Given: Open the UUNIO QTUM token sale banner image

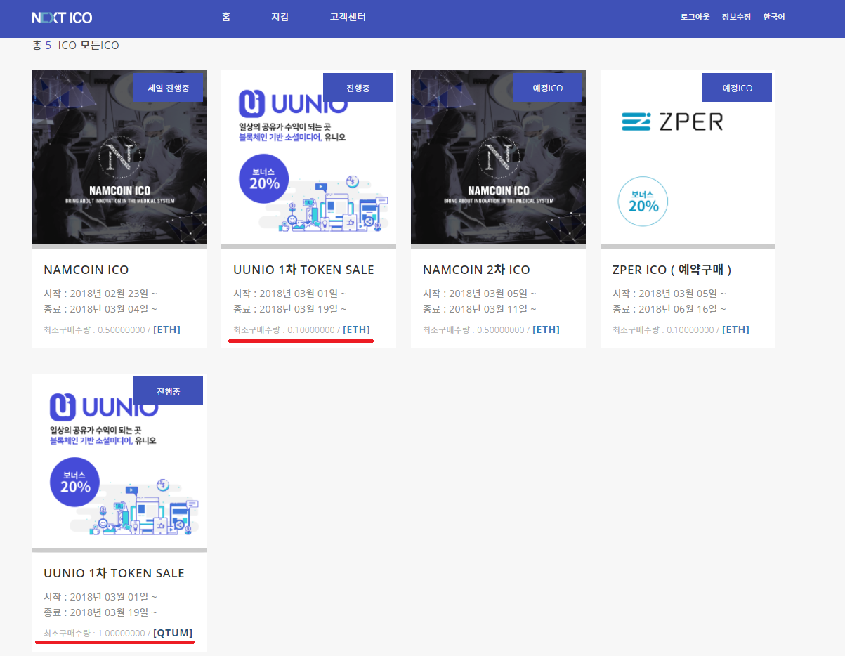Looking at the screenshot, I should tap(119, 461).
